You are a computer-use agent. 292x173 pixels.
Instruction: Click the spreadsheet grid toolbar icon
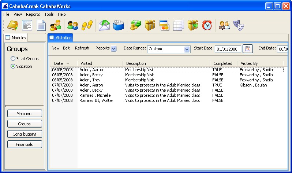pyautogui.click(x=178, y=25)
